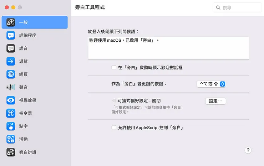Screen dimensions: 264x166
Task: Switch to the 詳細程度 label in sidebar
Action: tap(27, 36)
